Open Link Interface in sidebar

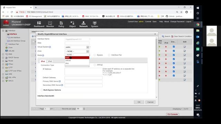pos(15,38)
